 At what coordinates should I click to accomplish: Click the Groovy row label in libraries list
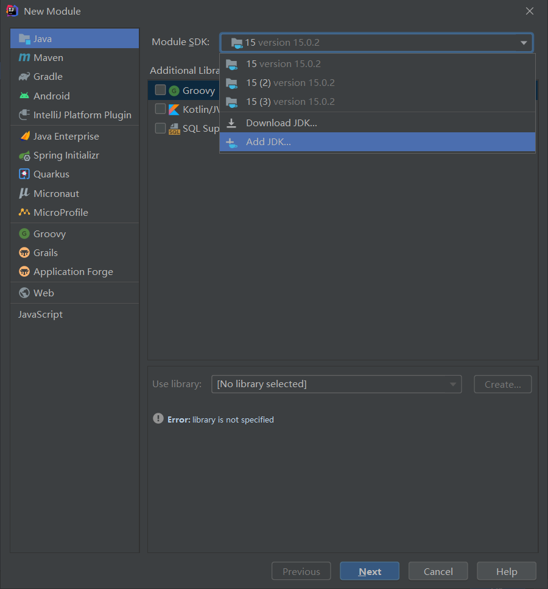pos(198,90)
